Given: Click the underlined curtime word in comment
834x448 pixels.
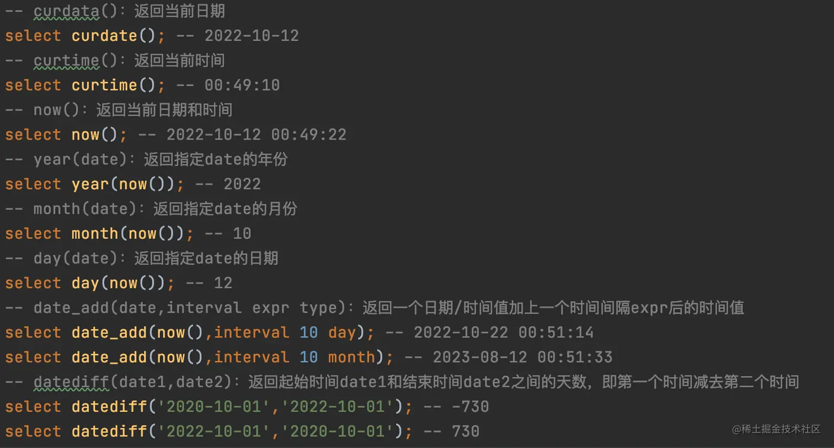Looking at the screenshot, I should coord(66,60).
